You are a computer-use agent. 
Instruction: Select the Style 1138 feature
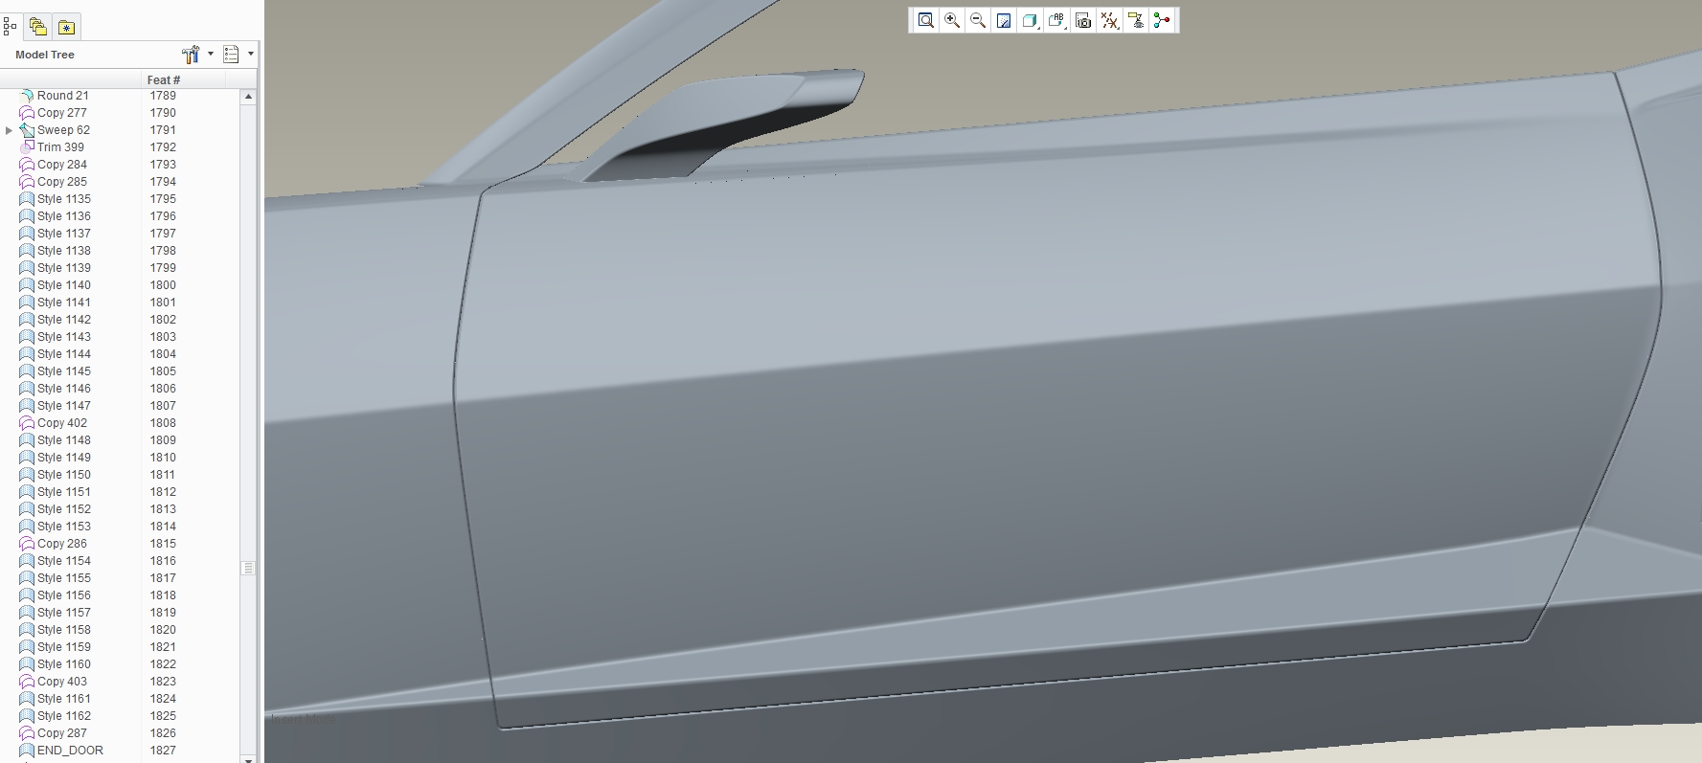pyautogui.click(x=64, y=251)
